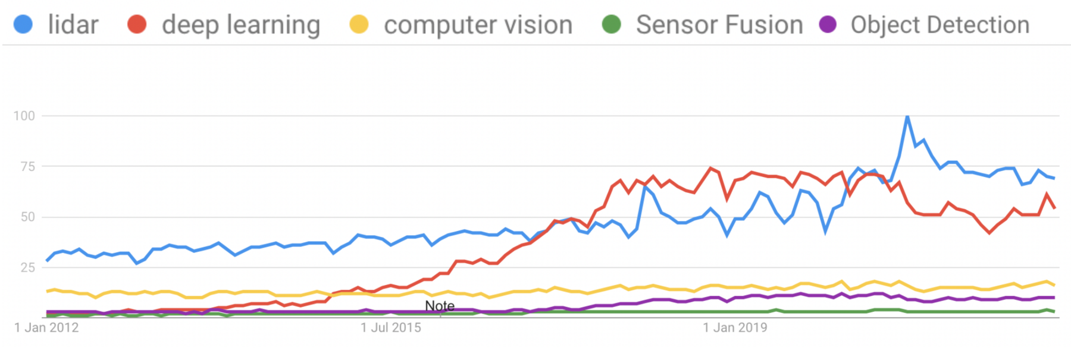Select the 'deep learning' legend label
The height and width of the screenshot is (348, 1071).
pyautogui.click(x=241, y=25)
